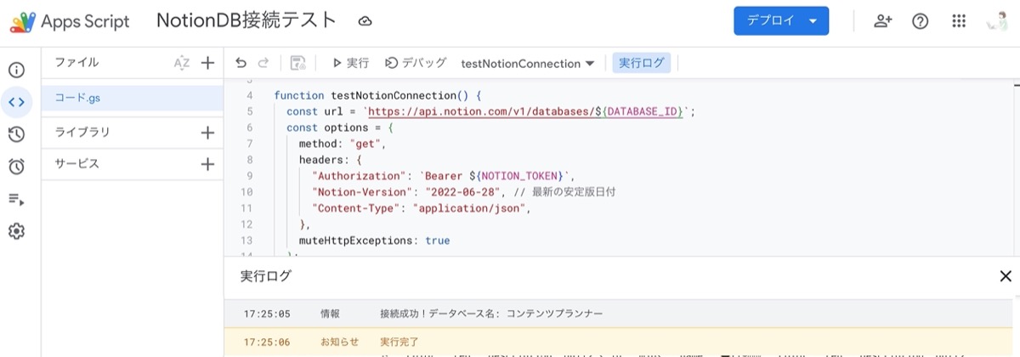Open Google apps grid launcher
Image resolution: width=1020 pixels, height=357 pixels.
click(x=959, y=21)
